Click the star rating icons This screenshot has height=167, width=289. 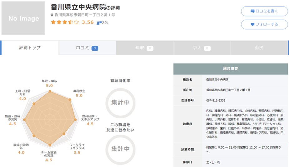pyautogui.click(x=65, y=22)
